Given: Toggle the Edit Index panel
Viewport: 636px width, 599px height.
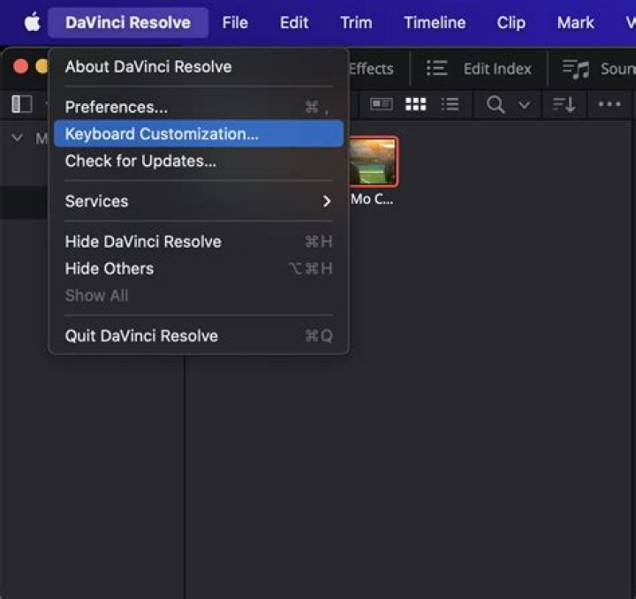Looking at the screenshot, I should [x=480, y=69].
